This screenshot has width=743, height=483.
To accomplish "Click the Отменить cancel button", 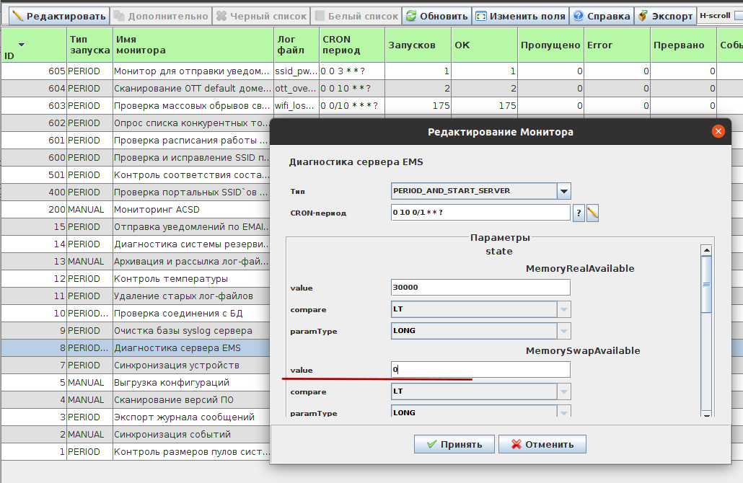I will coord(542,444).
